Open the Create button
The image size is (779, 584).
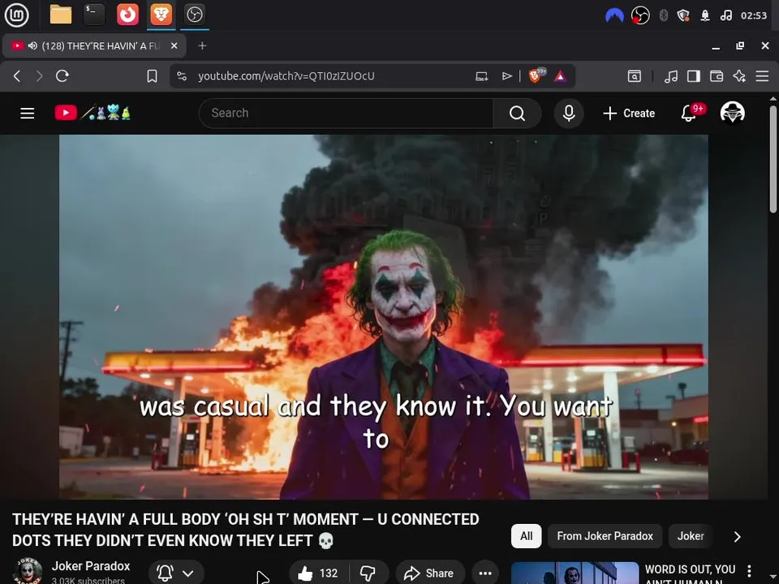click(629, 114)
